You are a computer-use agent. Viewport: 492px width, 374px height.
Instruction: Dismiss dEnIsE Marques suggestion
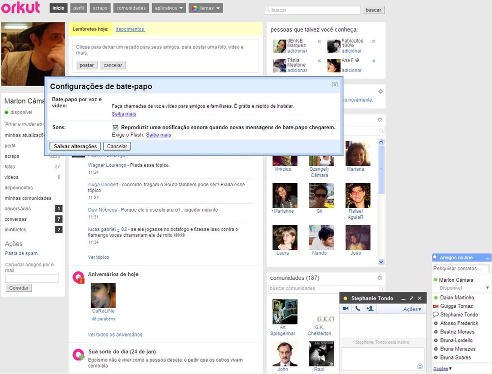319,41
